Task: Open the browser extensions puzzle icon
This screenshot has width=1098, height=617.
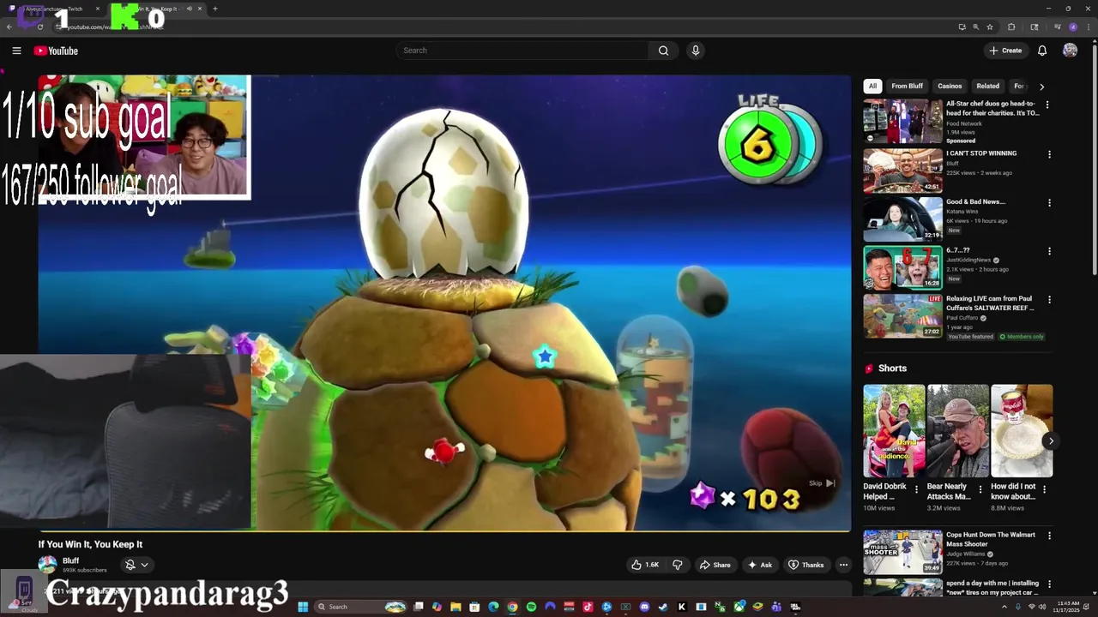Action: (x=1011, y=27)
